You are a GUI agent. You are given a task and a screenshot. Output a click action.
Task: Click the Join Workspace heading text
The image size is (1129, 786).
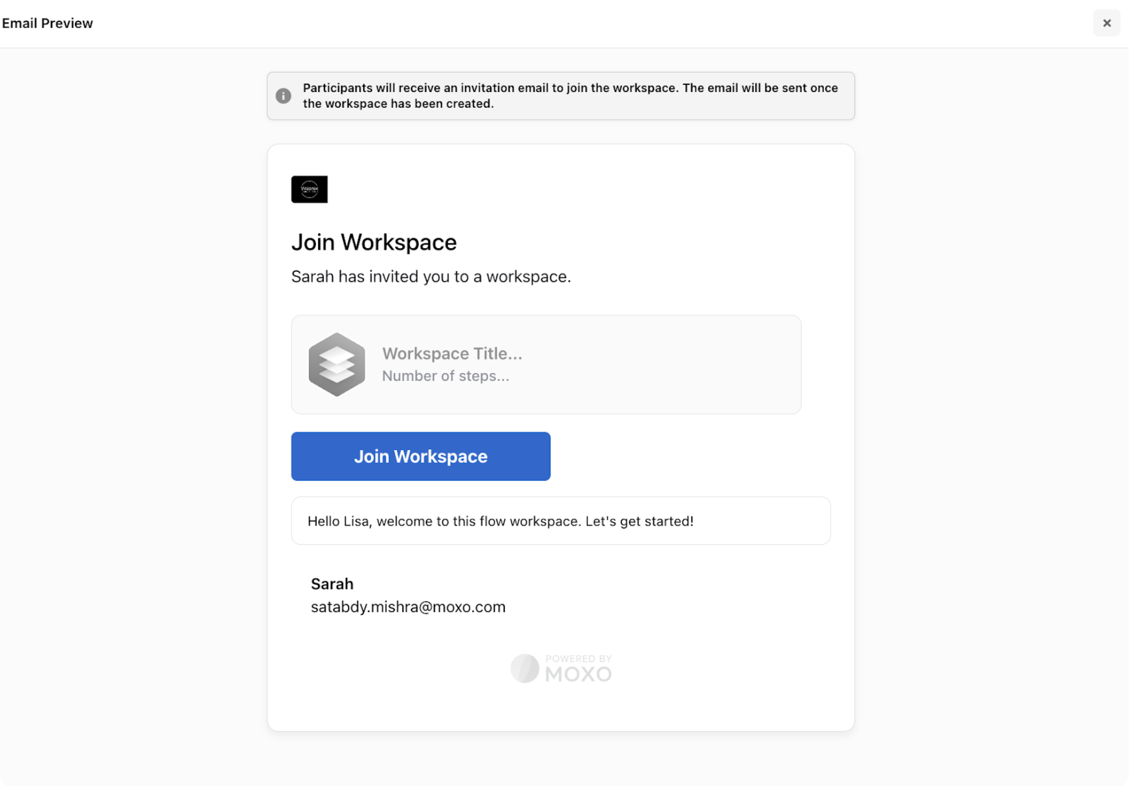coord(374,242)
